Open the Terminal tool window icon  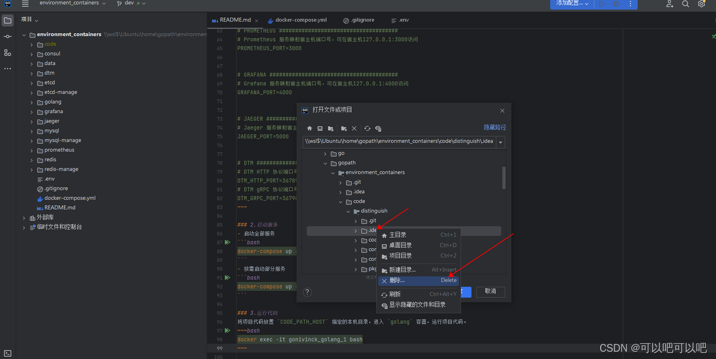(7, 353)
